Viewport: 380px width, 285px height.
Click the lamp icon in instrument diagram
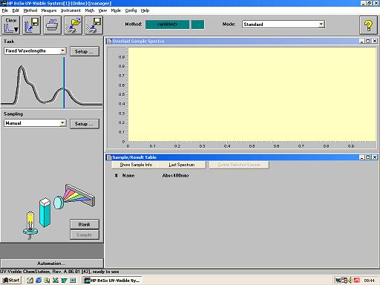(x=30, y=225)
